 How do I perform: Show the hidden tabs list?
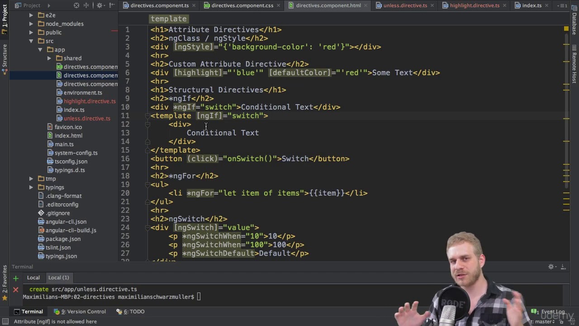tap(562, 5)
